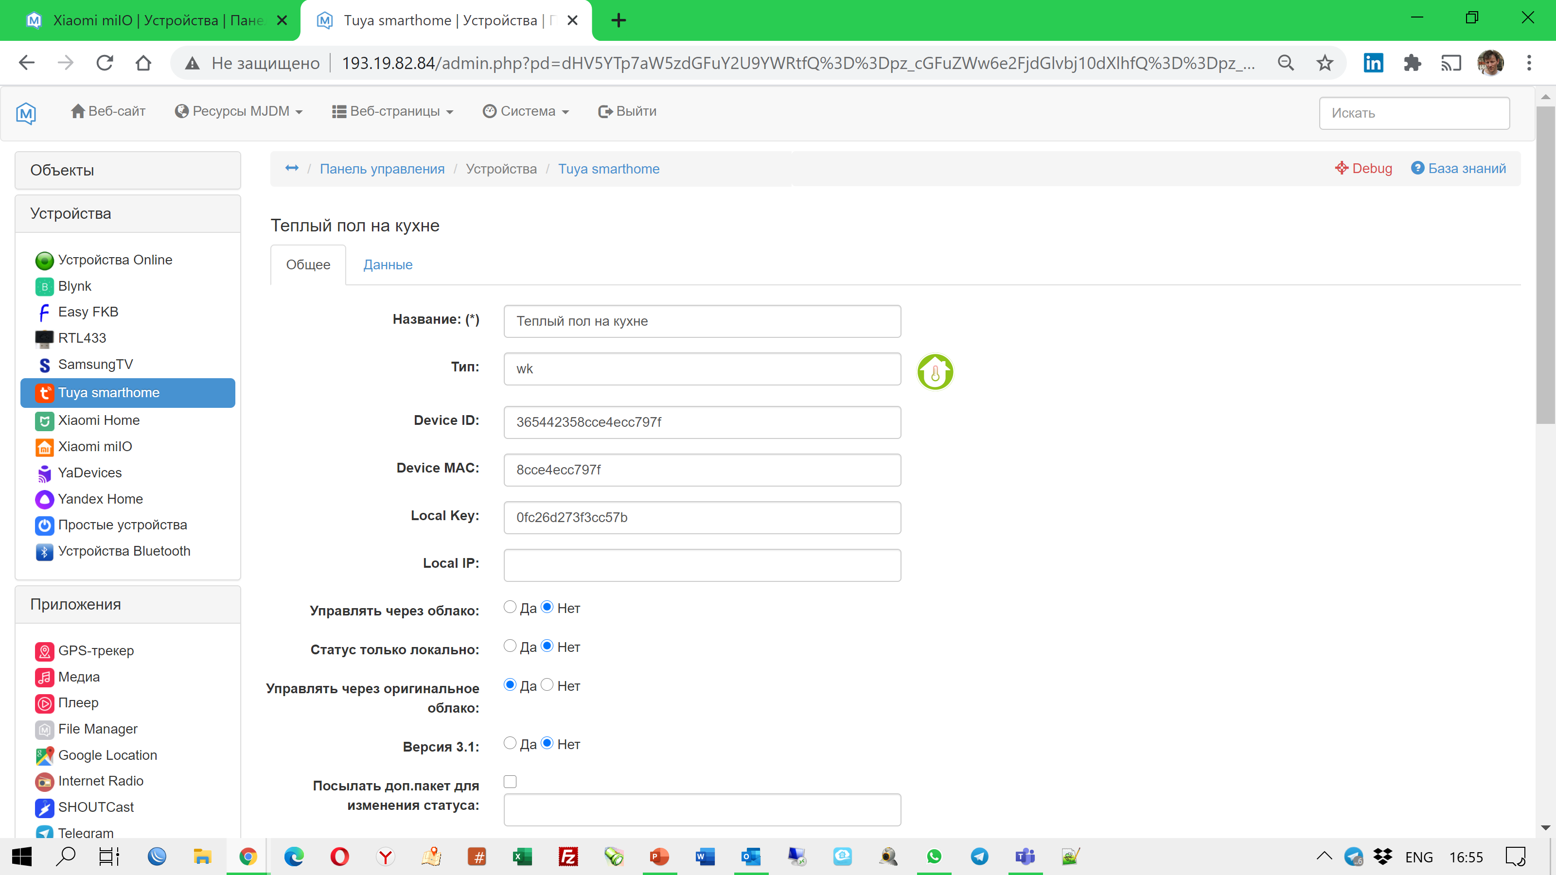
Task: Enable the Посылать доп.пакет checkbox
Action: (510, 781)
